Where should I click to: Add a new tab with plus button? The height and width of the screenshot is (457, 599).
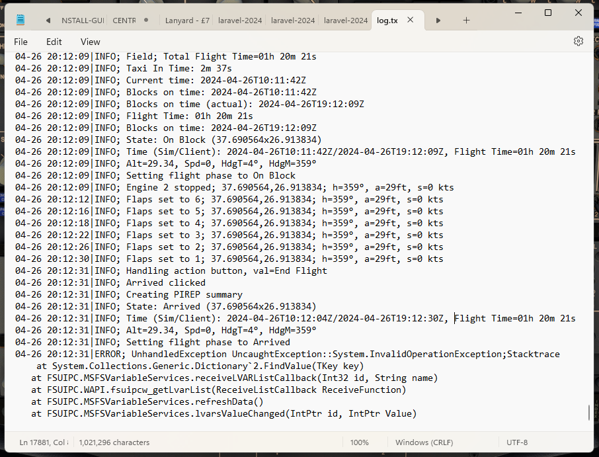coord(466,21)
